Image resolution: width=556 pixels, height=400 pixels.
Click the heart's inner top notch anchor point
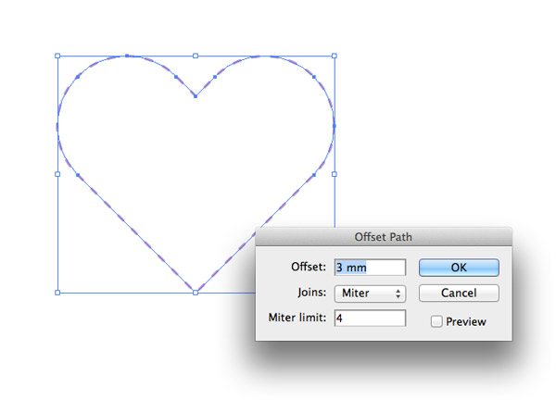coord(196,96)
